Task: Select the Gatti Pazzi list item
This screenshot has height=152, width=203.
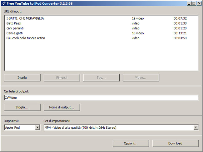Action: [x=14, y=23]
